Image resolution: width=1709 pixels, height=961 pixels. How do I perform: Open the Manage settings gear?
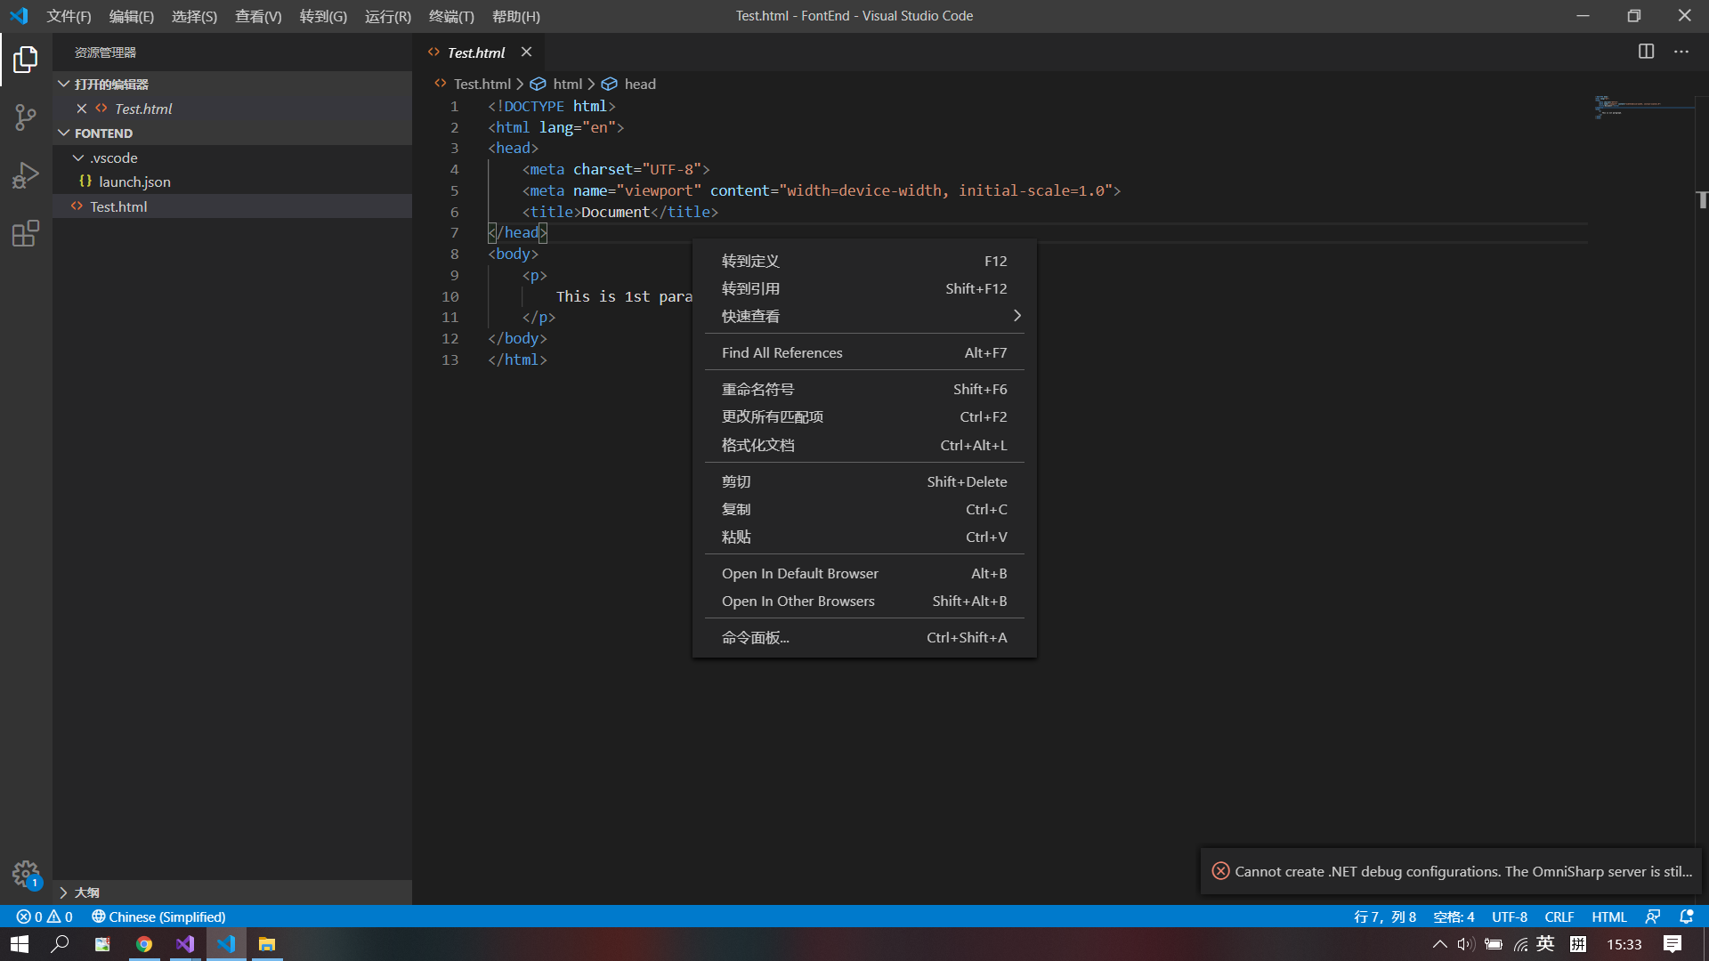click(25, 874)
